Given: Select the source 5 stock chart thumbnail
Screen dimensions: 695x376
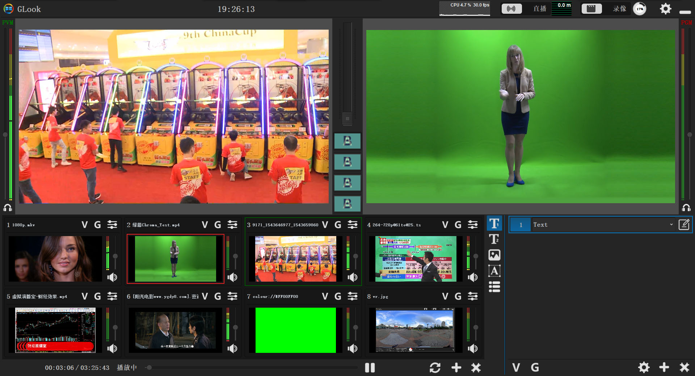Looking at the screenshot, I should [x=55, y=330].
